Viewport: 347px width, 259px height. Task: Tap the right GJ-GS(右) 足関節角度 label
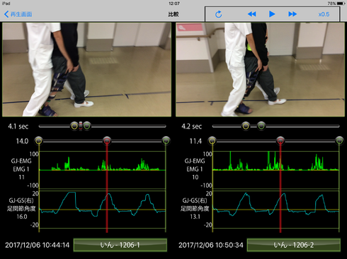(x=195, y=205)
